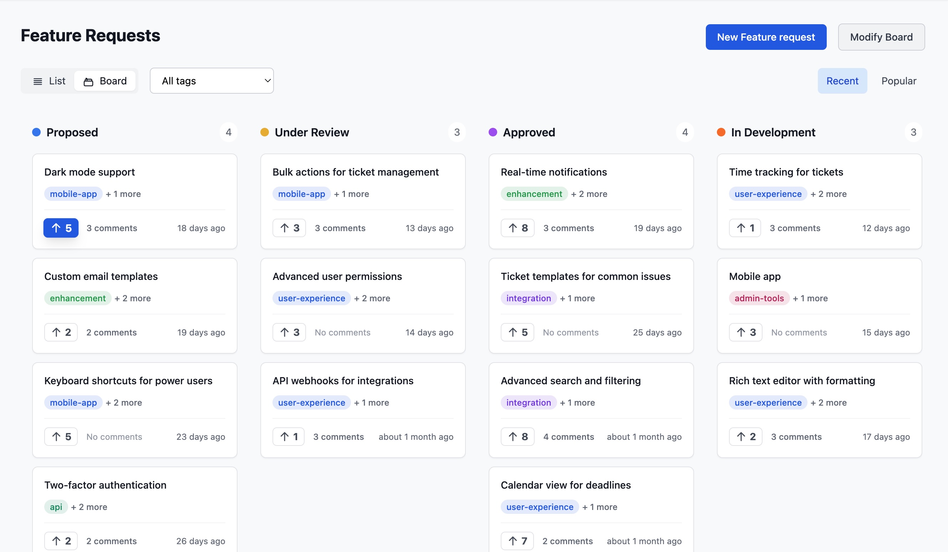The image size is (948, 552).
Task: Open Keyboard shortcuts for power users title
Action: tap(128, 381)
